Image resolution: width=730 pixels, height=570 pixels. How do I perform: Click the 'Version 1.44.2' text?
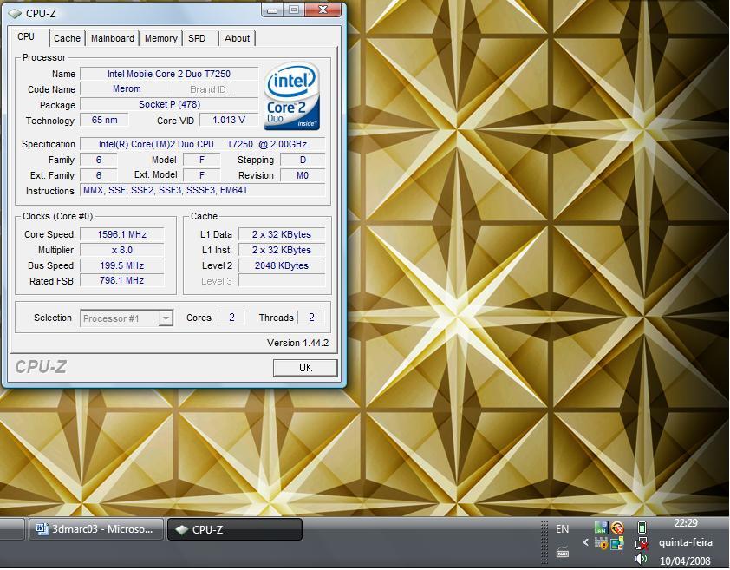(297, 343)
